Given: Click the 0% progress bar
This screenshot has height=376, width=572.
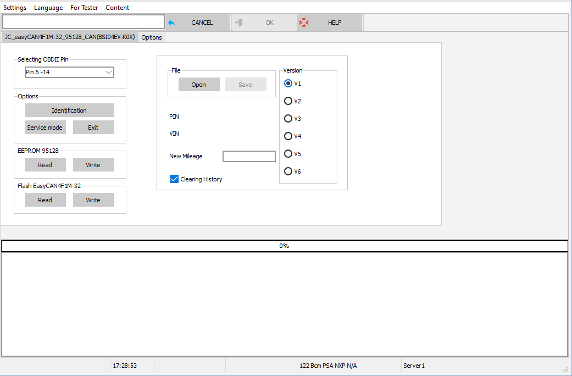Looking at the screenshot, I should pos(284,246).
